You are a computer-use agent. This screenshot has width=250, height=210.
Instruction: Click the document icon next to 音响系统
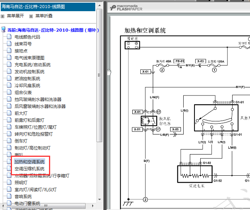(9, 196)
